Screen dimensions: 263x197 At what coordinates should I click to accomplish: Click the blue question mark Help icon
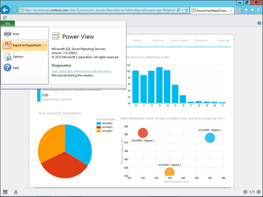pos(8,67)
